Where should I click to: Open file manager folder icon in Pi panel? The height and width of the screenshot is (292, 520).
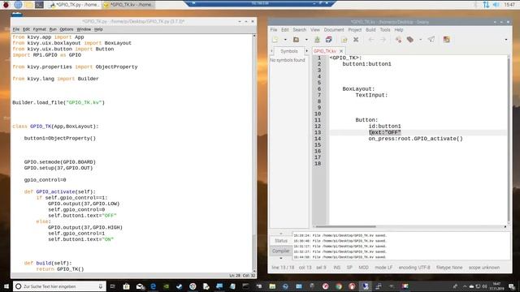[x=28, y=5]
